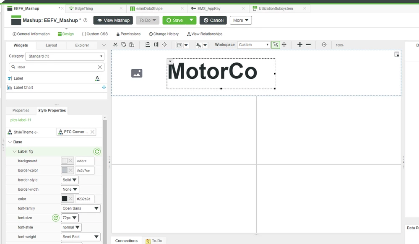Click the Copy widget icon
Screen dimensions: 419x244
point(124,44)
